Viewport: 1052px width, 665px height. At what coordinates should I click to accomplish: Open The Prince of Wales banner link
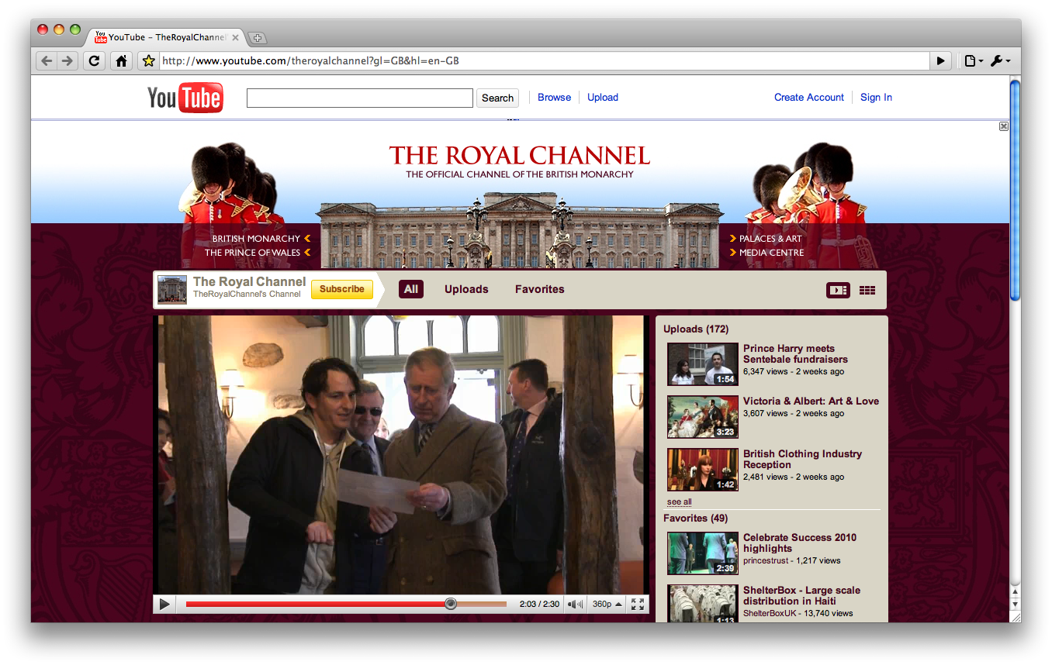[x=258, y=253]
